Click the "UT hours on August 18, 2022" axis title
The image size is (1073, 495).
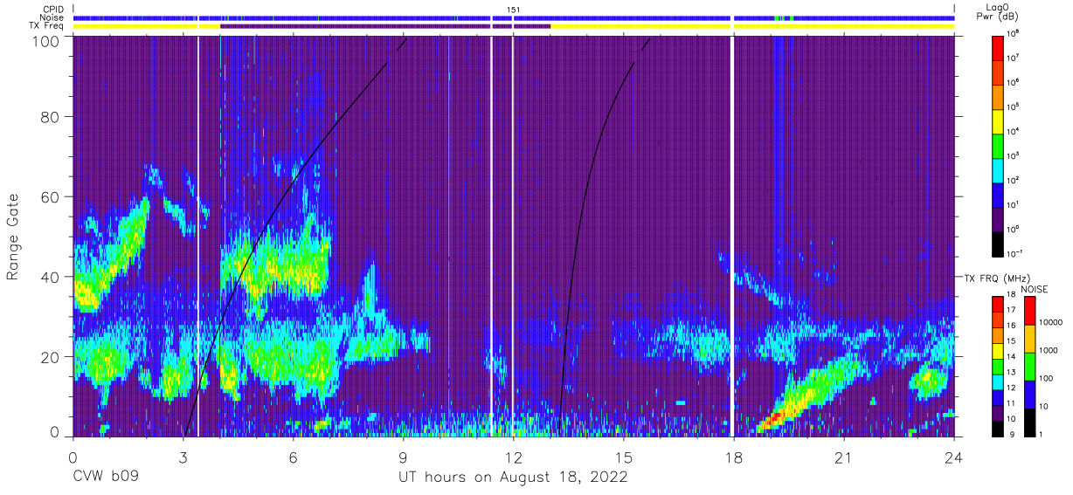tap(513, 477)
